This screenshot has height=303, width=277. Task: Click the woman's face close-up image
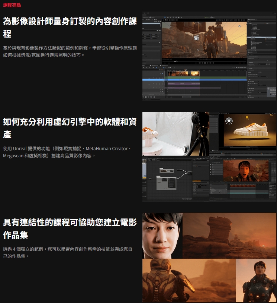(162, 236)
